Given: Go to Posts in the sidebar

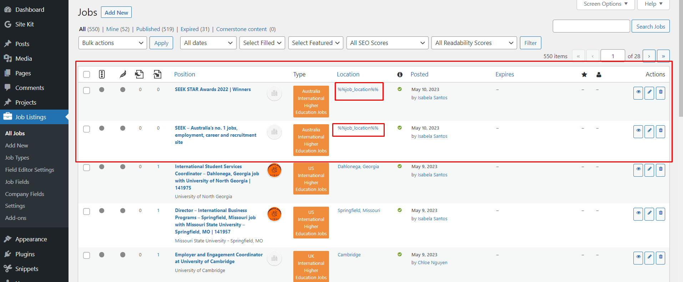Looking at the screenshot, I should pos(22,44).
